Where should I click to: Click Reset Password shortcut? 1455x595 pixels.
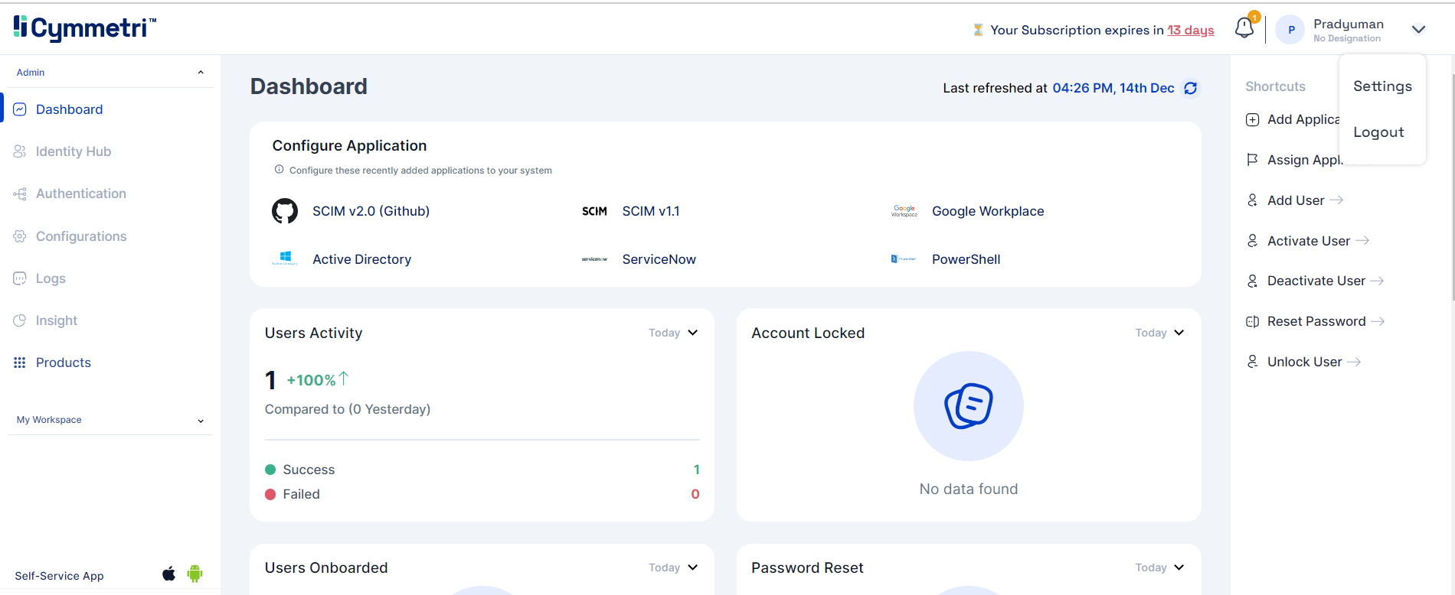pos(1316,321)
